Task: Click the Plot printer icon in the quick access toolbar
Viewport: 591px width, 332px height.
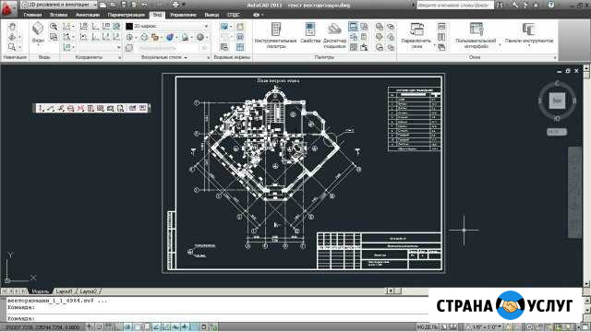Action: pos(175,5)
